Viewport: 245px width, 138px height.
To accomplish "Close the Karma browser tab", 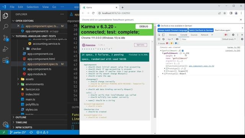I will pyautogui.click(x=116, y=7).
